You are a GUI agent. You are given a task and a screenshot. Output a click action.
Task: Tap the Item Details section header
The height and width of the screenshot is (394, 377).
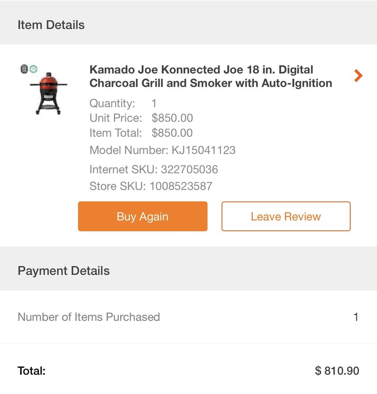click(51, 25)
